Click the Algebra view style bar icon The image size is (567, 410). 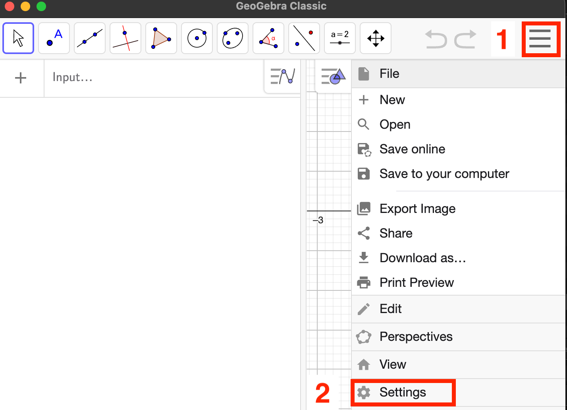coord(283,76)
